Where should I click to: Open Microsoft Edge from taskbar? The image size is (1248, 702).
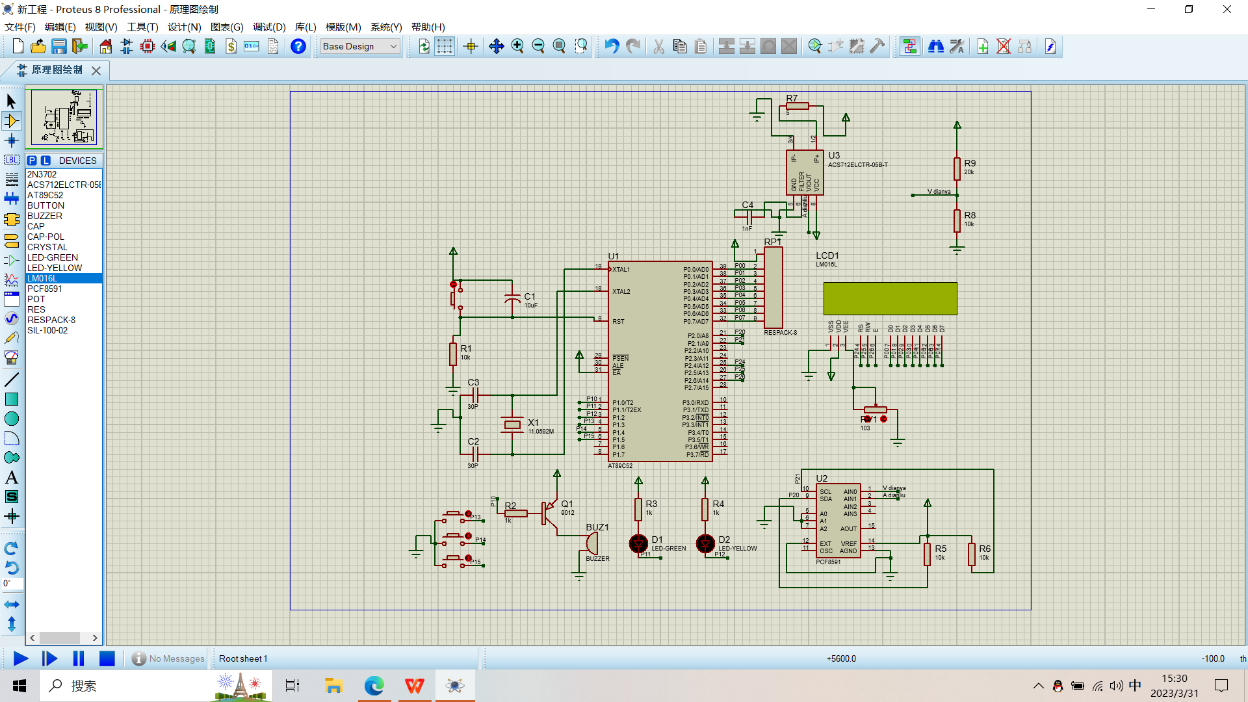(374, 686)
